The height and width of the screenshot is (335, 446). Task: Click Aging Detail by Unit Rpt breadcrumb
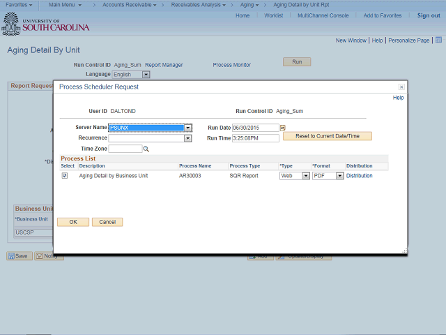301,5
